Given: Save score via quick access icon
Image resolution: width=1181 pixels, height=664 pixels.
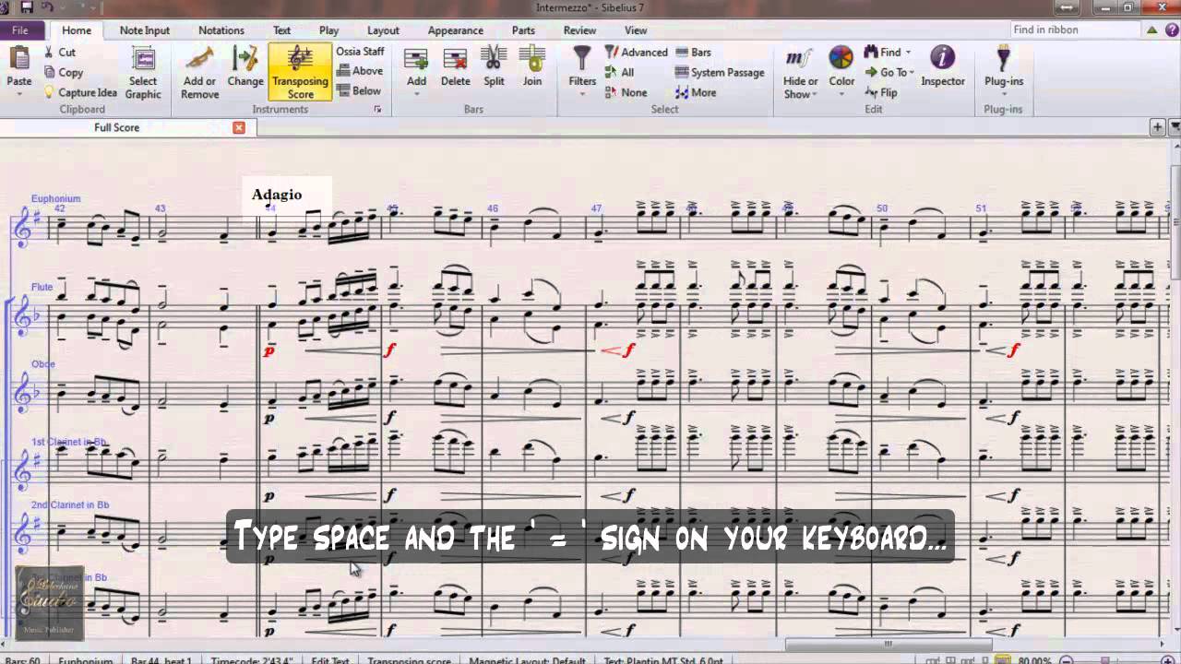Looking at the screenshot, I should [27, 7].
